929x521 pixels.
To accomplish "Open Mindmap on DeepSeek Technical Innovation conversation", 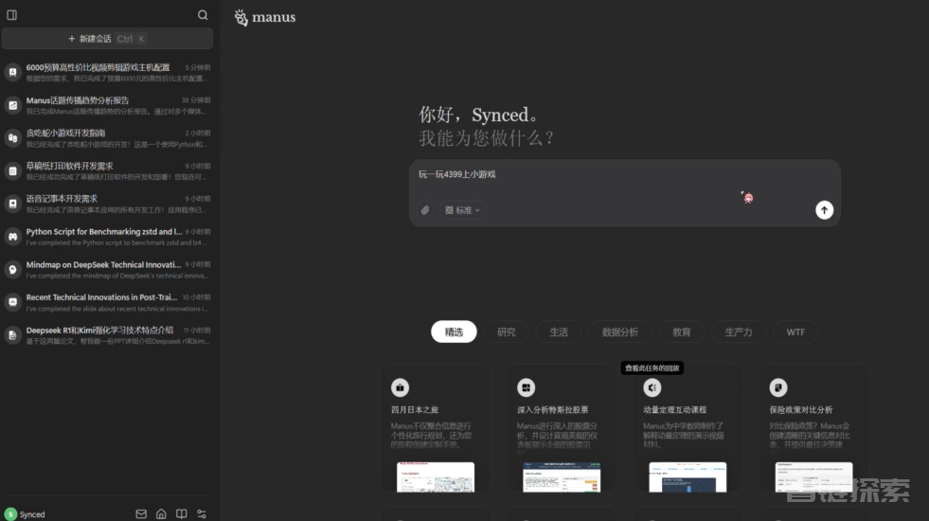I will coord(107,270).
